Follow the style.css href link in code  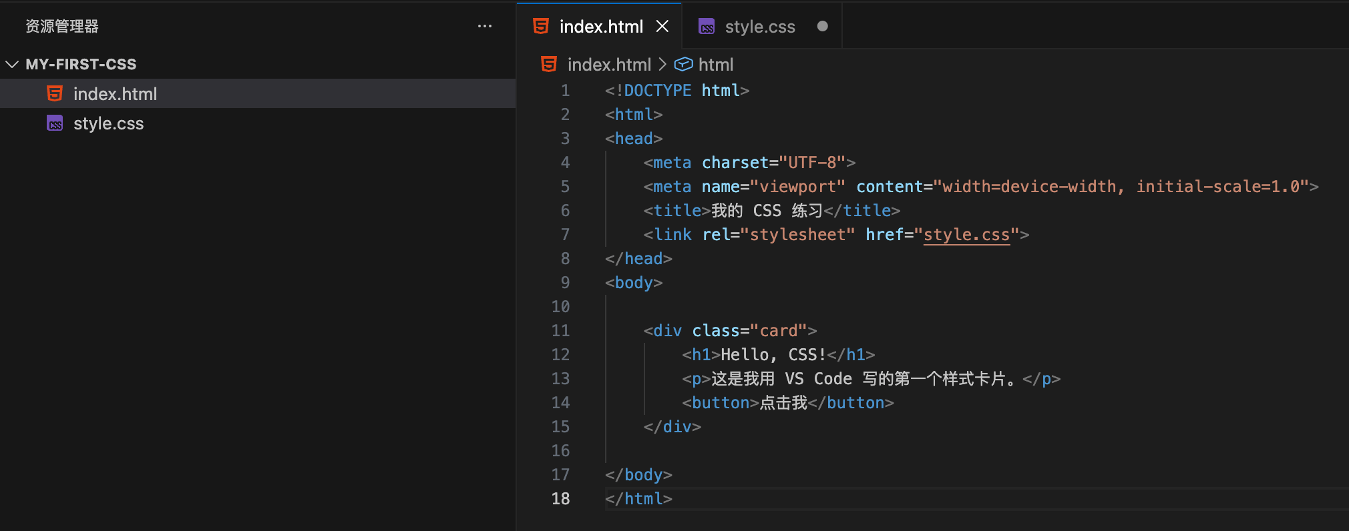click(966, 235)
